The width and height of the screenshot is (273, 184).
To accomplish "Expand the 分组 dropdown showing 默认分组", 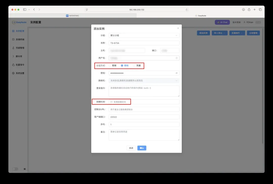I will click(x=144, y=36).
